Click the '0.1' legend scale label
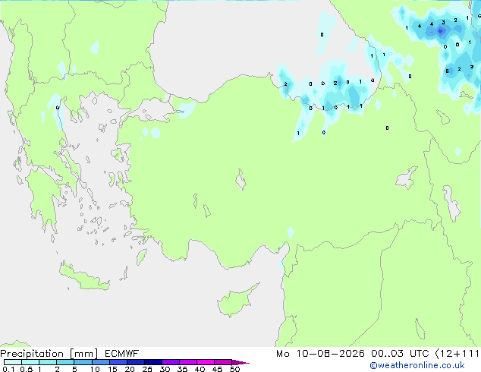This screenshot has width=481, height=372. [8, 369]
